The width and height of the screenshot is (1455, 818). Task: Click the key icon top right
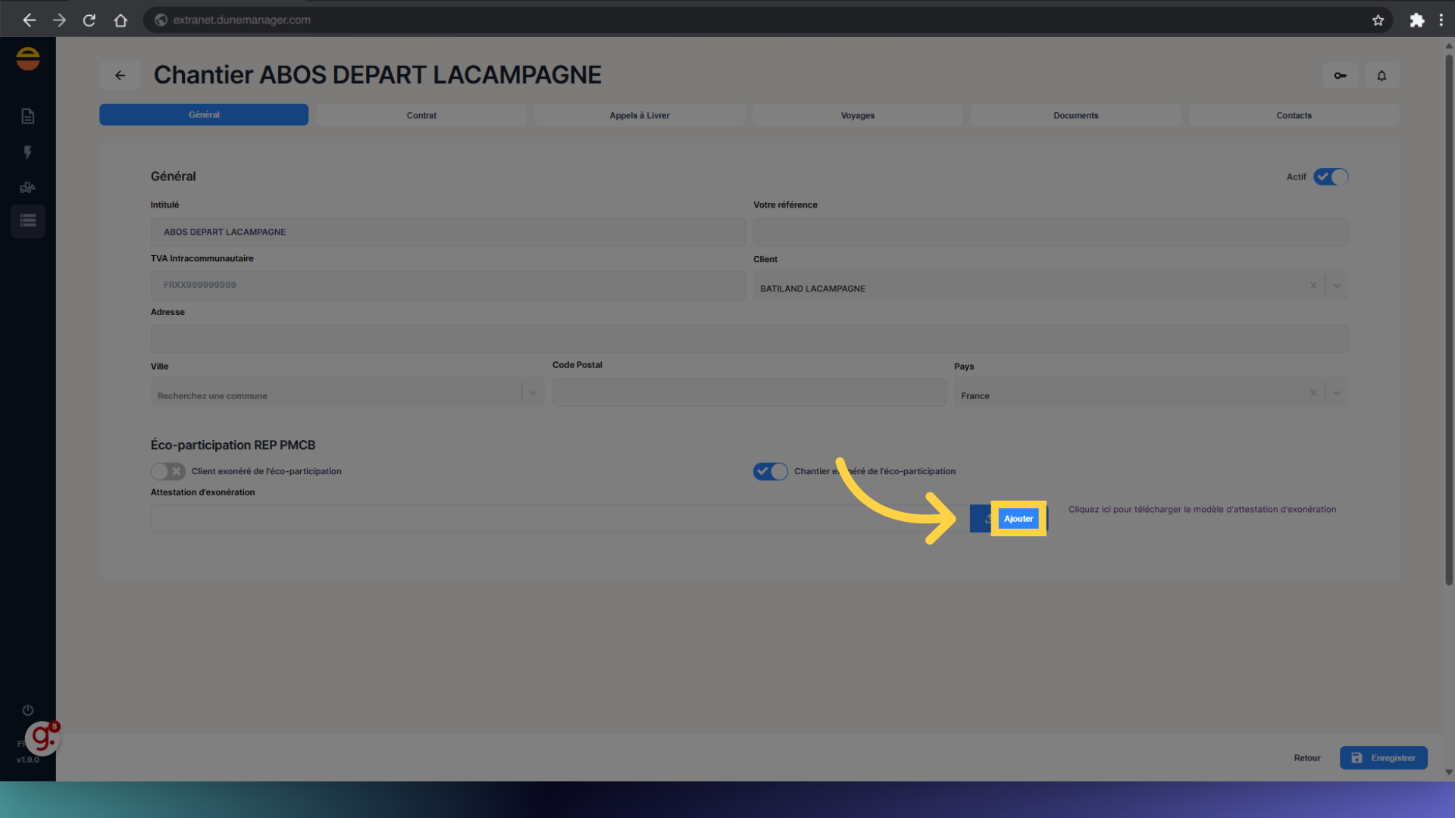[1340, 76]
